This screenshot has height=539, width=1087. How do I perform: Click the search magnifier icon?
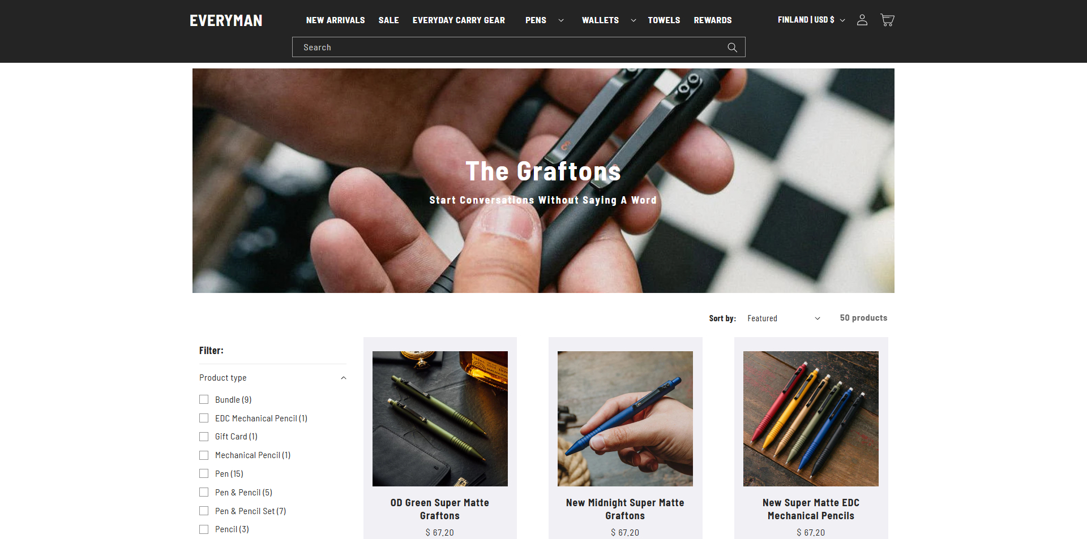732,48
